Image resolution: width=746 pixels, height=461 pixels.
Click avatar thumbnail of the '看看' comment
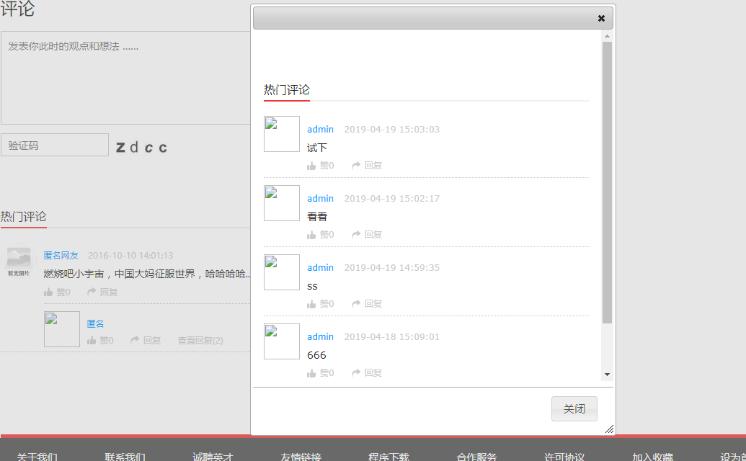282,203
